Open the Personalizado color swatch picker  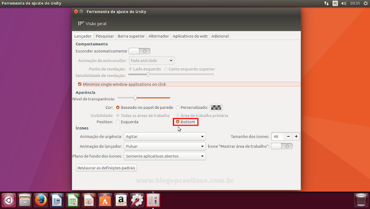[216, 108]
